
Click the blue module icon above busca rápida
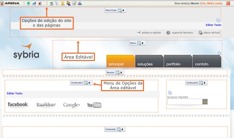pos(170,93)
